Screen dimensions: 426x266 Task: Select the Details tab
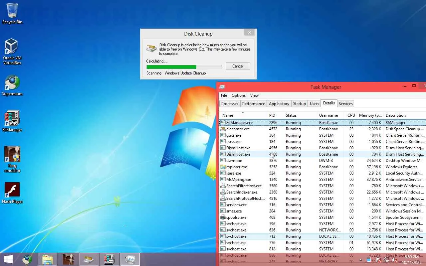tap(329, 103)
